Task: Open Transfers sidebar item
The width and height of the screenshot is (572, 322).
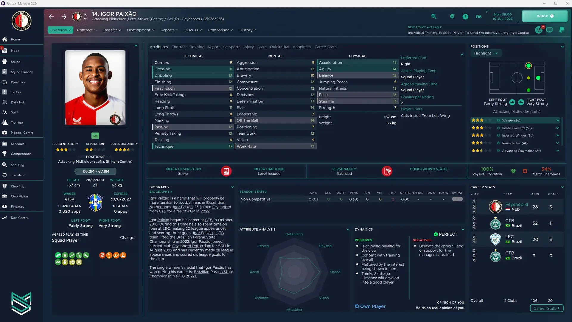Action: point(21,175)
